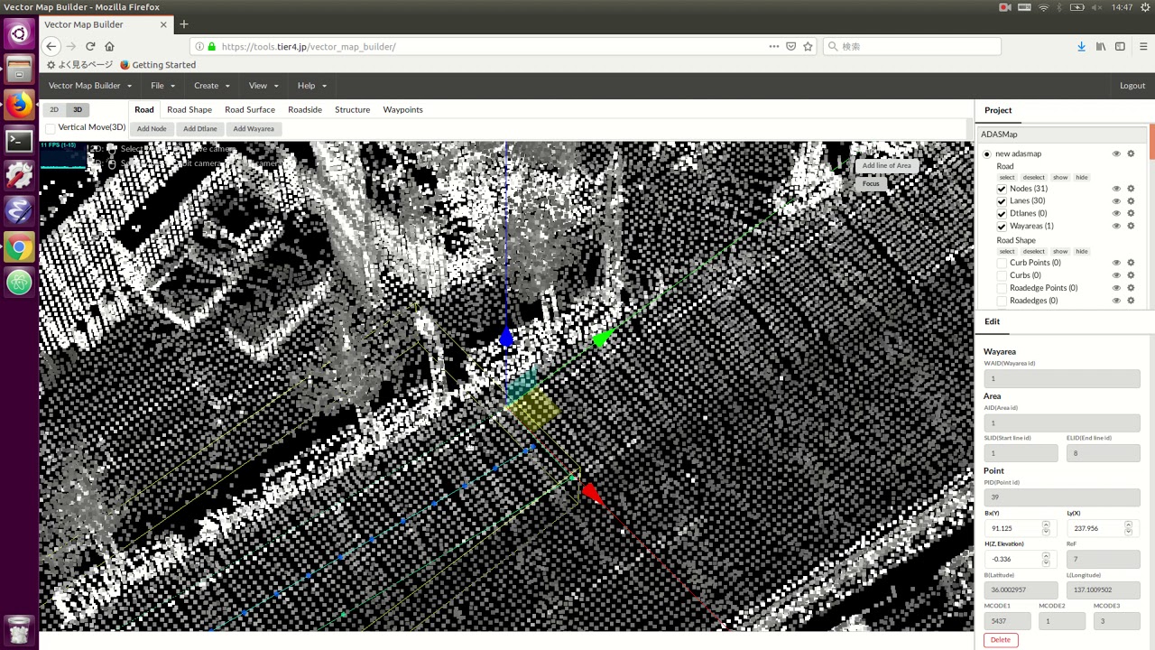1155x650 pixels.
Task: Hide Lanes (30) with eye icon
Action: [1116, 200]
